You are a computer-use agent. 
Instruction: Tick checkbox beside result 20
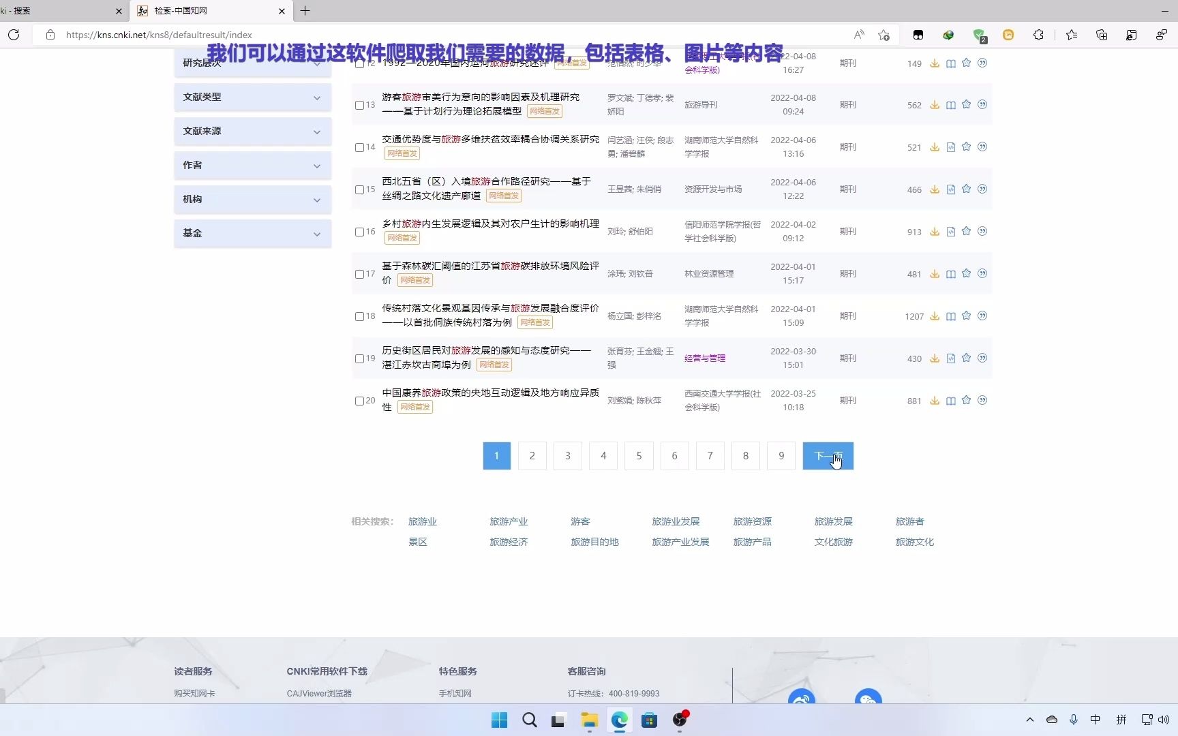pyautogui.click(x=359, y=401)
